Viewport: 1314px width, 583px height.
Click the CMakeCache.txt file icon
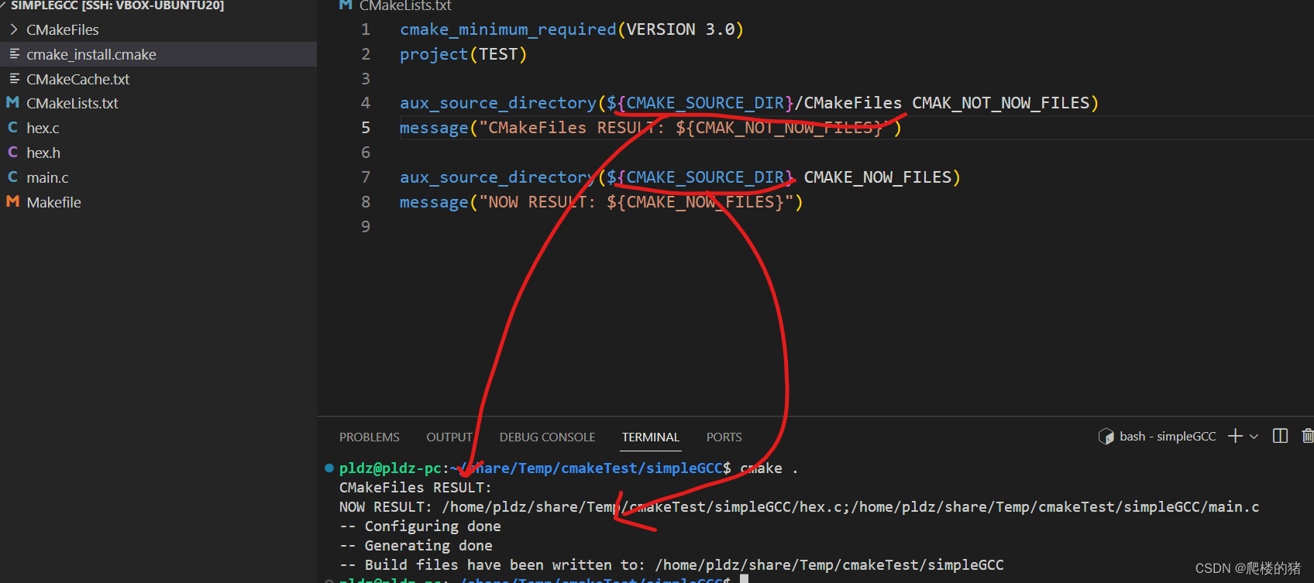click(x=14, y=79)
